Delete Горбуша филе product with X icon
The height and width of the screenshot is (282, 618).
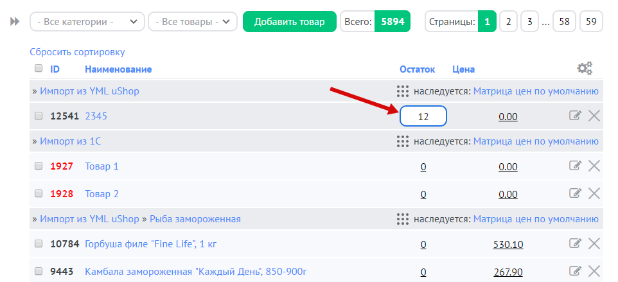[594, 243]
